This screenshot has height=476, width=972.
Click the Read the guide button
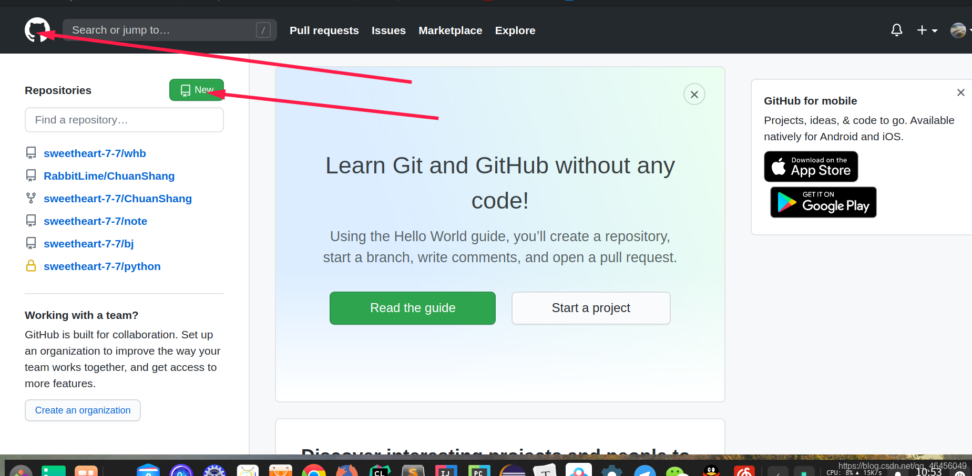tap(413, 308)
